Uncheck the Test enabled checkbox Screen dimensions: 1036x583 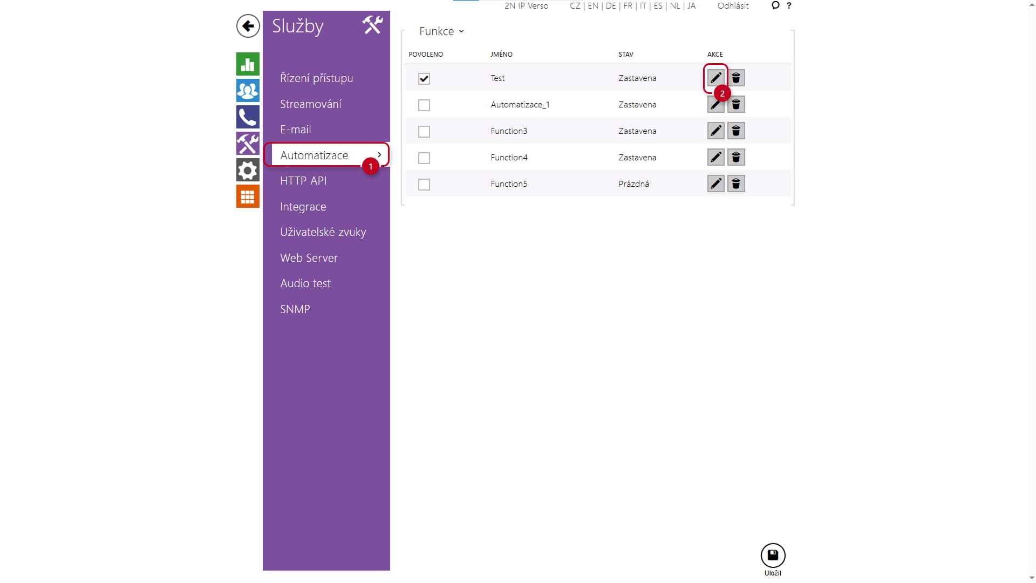click(424, 79)
